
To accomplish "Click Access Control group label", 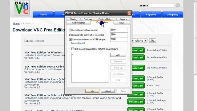I will (x=78, y=43).
